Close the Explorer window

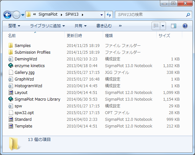[x=185, y=4]
